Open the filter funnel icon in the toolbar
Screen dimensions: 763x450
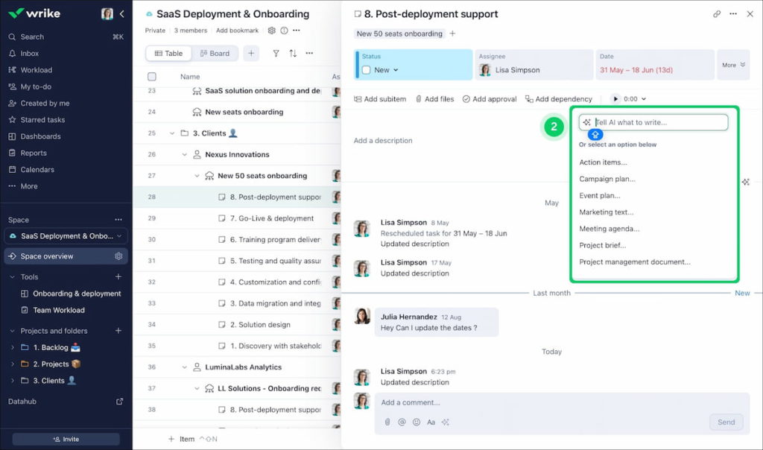pyautogui.click(x=276, y=53)
